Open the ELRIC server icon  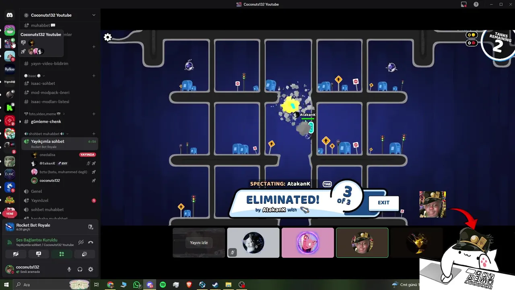click(x=10, y=174)
